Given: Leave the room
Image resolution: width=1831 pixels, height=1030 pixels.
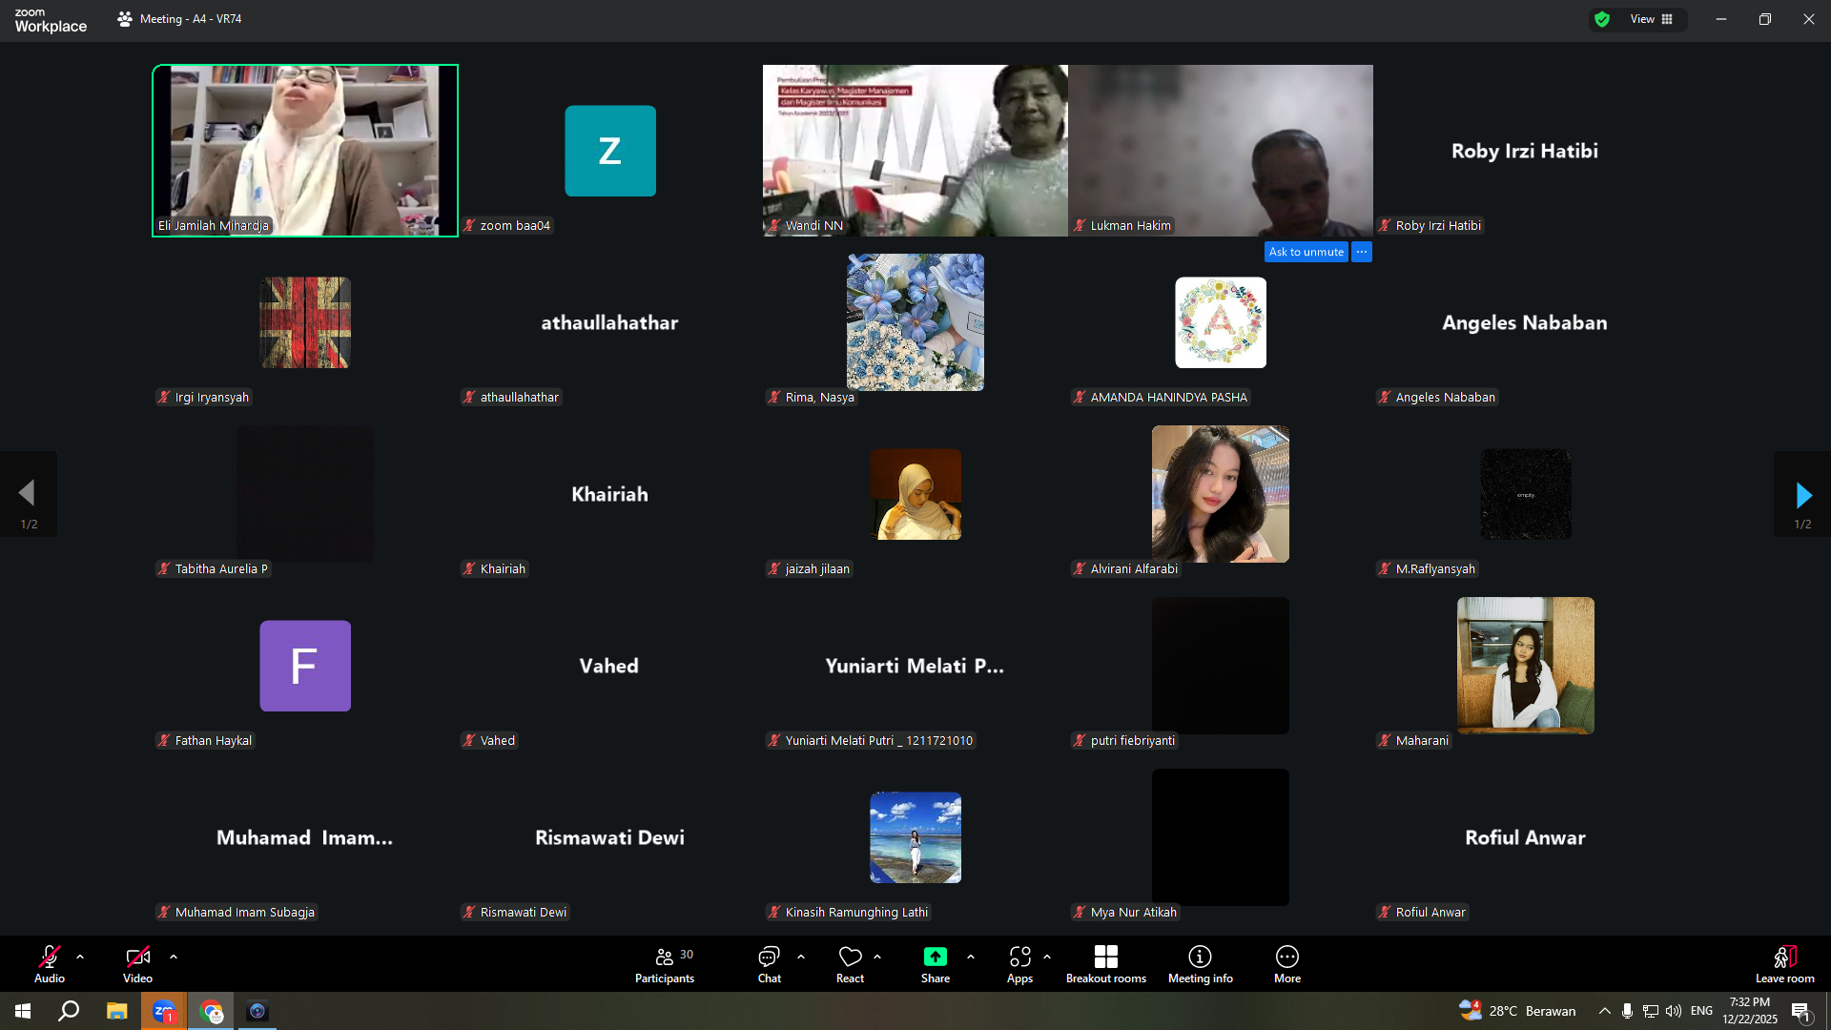Looking at the screenshot, I should 1785,963.
